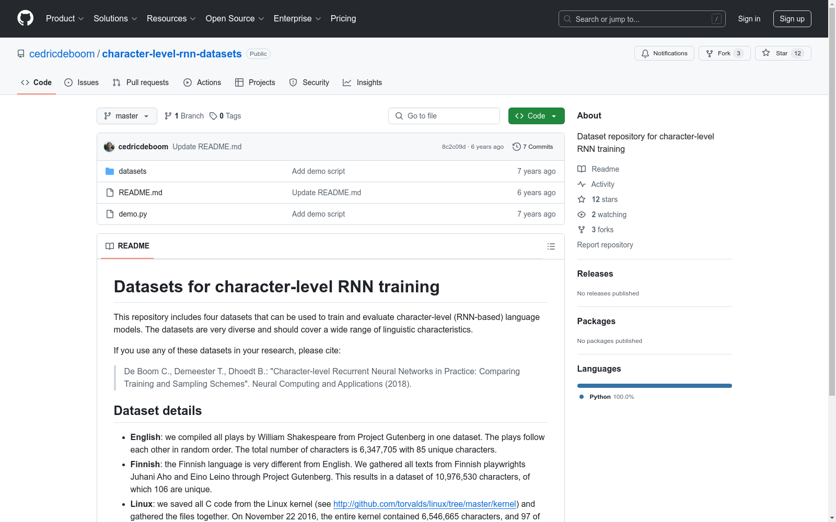This screenshot has width=836, height=522.
Task: Open the README outline icon
Action: [551, 246]
